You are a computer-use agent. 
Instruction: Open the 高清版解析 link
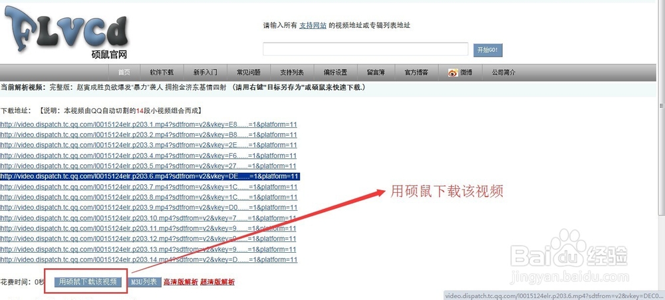[x=181, y=282]
